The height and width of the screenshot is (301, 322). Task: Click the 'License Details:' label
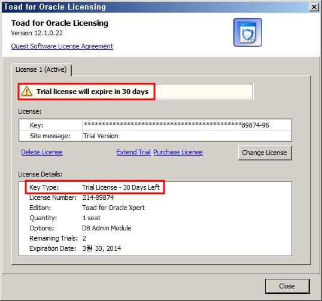click(40, 174)
